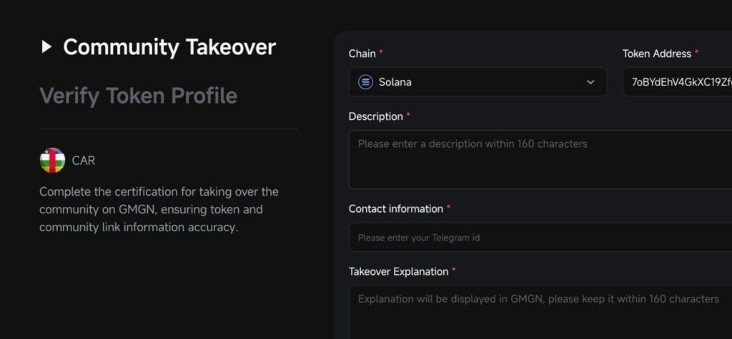
Task: Click the CAR token flag icon
Action: (52, 161)
